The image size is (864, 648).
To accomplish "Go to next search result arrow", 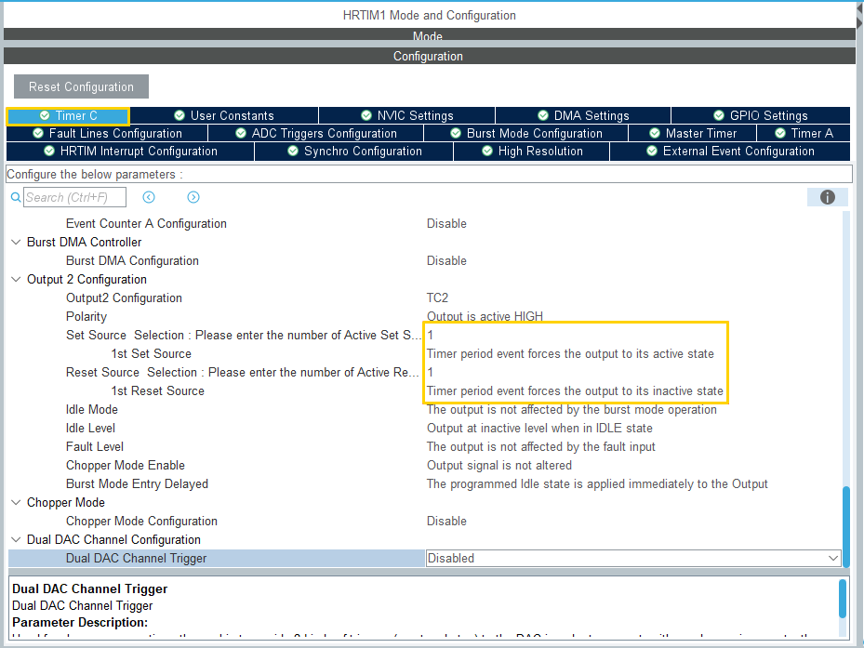I will coord(193,197).
